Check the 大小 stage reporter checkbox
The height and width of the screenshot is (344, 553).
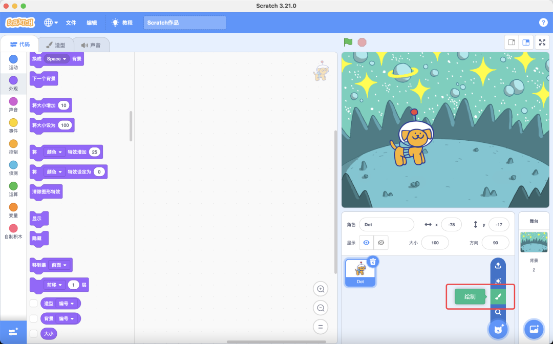click(34, 333)
